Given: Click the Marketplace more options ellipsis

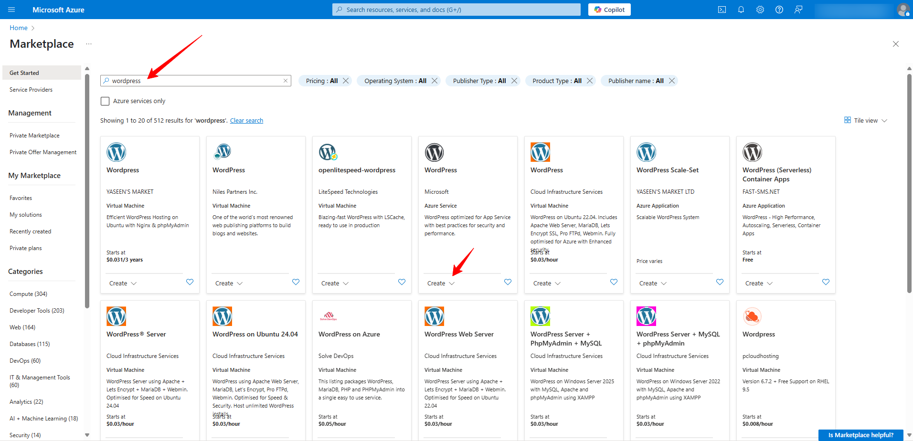Looking at the screenshot, I should tap(89, 44).
